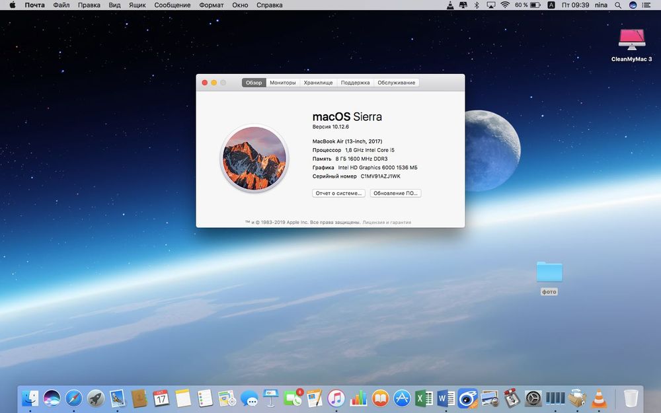Switch to the Обслуживание tab
This screenshot has height=413, width=661.
[x=396, y=83]
